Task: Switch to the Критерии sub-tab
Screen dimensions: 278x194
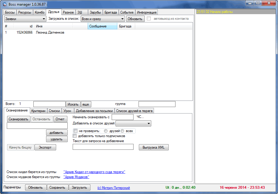Action: pos(38,111)
